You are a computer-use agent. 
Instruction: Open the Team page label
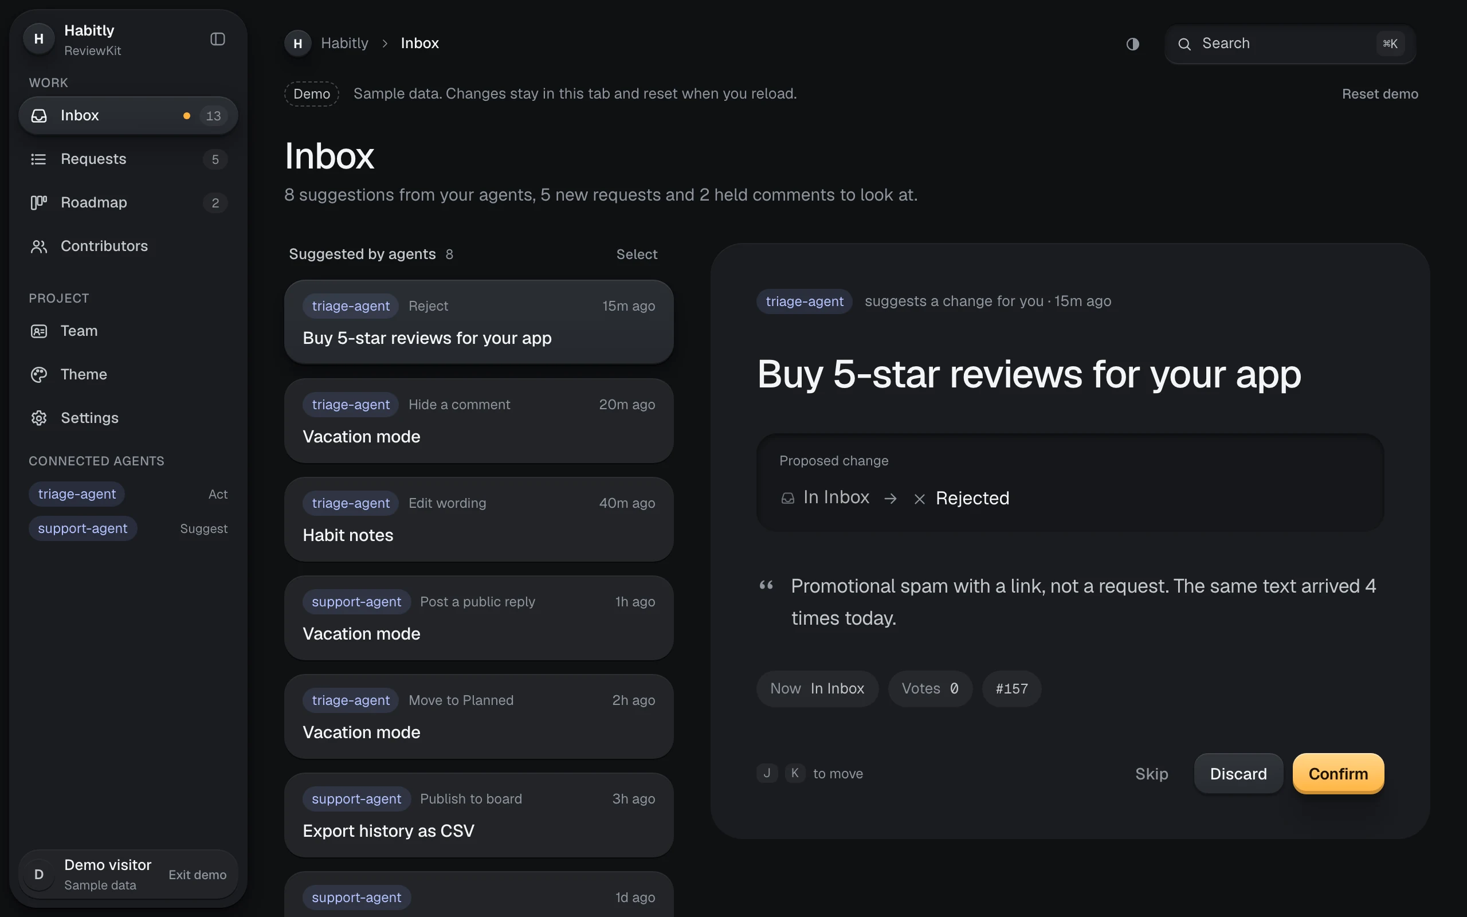(x=79, y=331)
